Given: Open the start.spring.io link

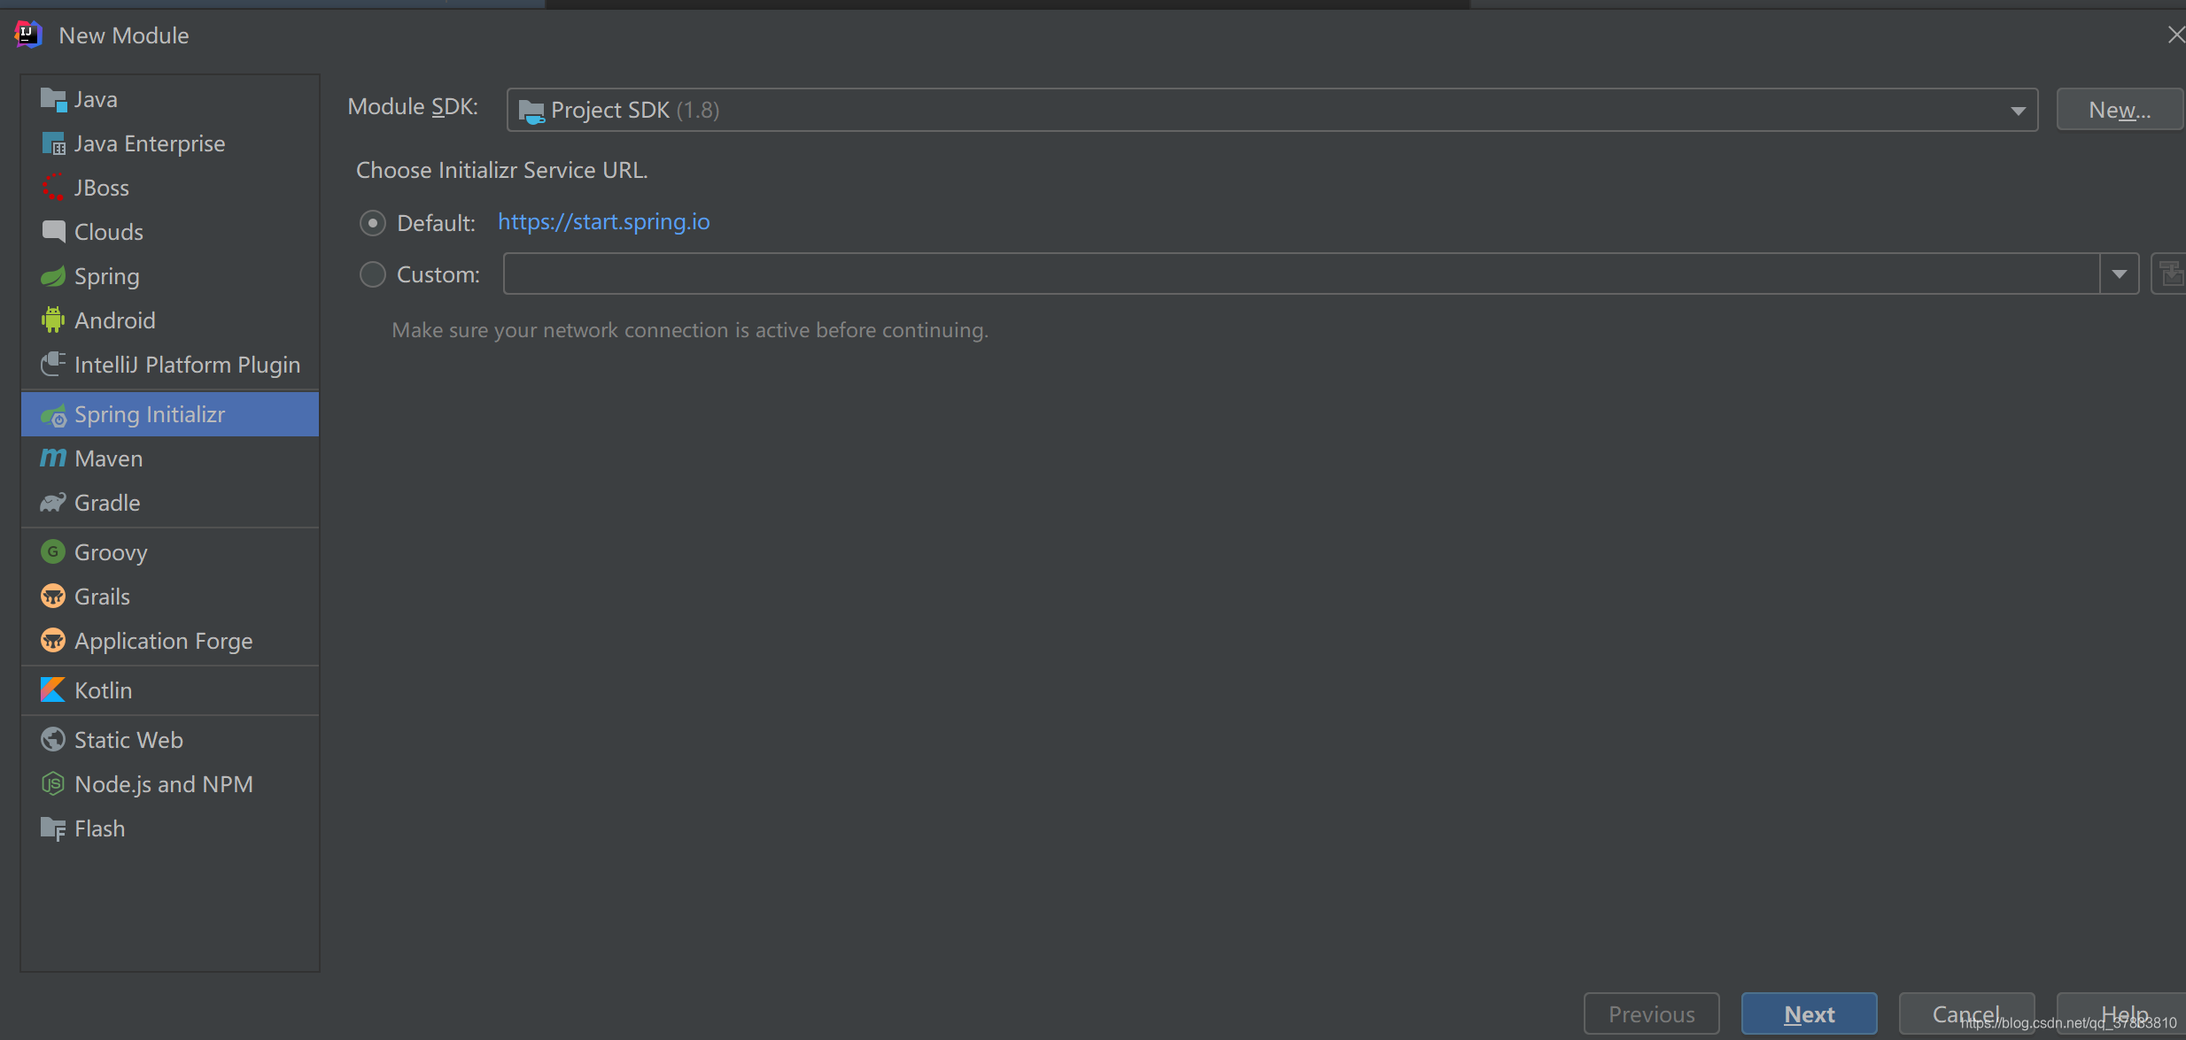Looking at the screenshot, I should click(x=603, y=221).
